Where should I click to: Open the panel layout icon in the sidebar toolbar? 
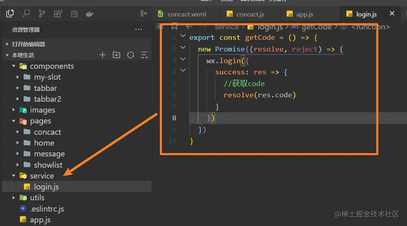click(74, 14)
